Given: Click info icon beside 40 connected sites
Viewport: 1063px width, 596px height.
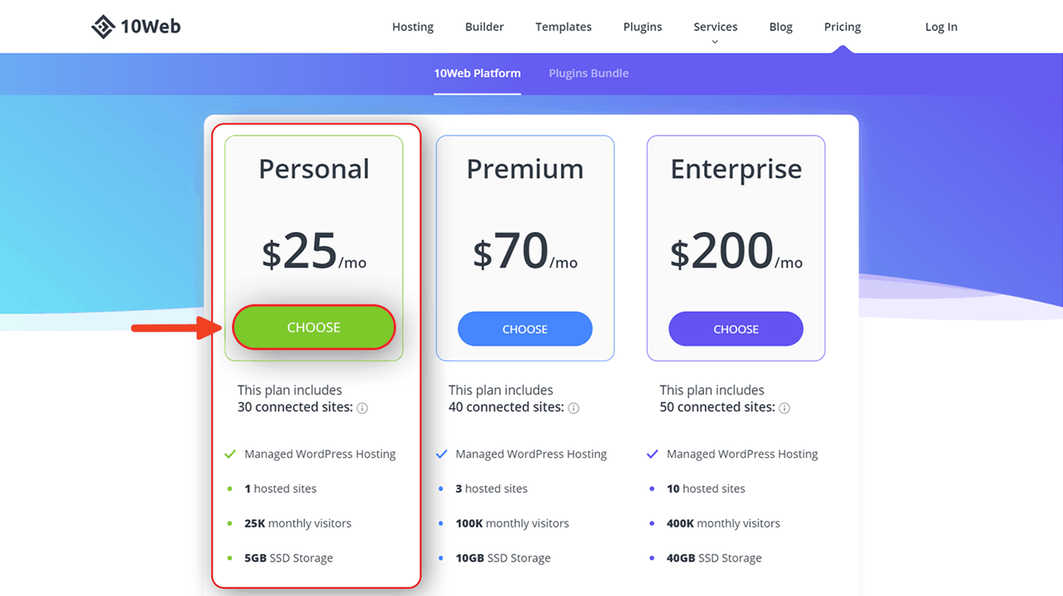Looking at the screenshot, I should (x=574, y=408).
